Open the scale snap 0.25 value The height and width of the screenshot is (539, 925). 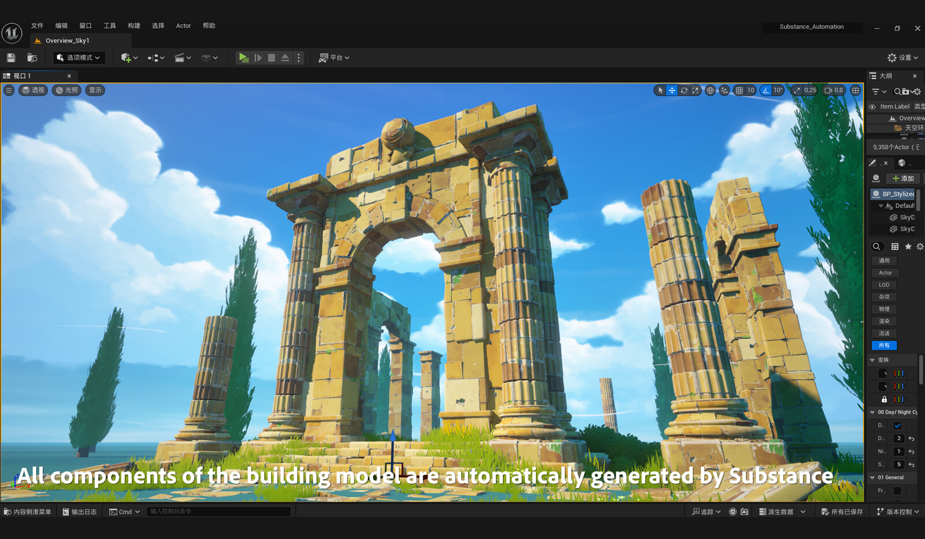point(811,90)
